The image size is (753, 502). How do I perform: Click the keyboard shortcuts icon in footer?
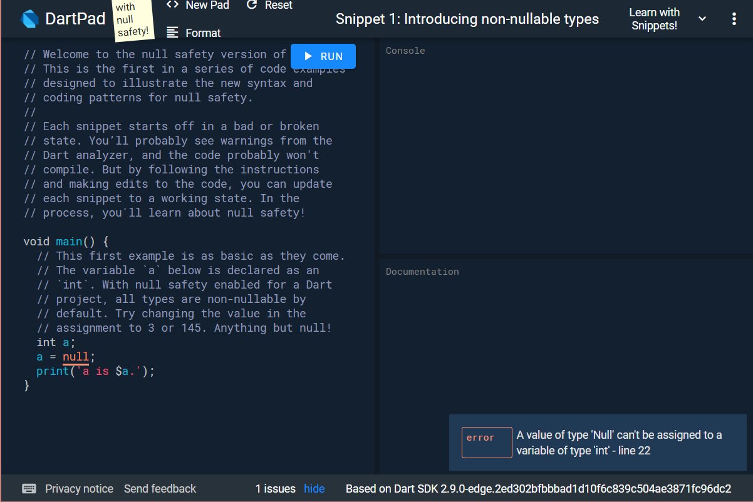[29, 489]
